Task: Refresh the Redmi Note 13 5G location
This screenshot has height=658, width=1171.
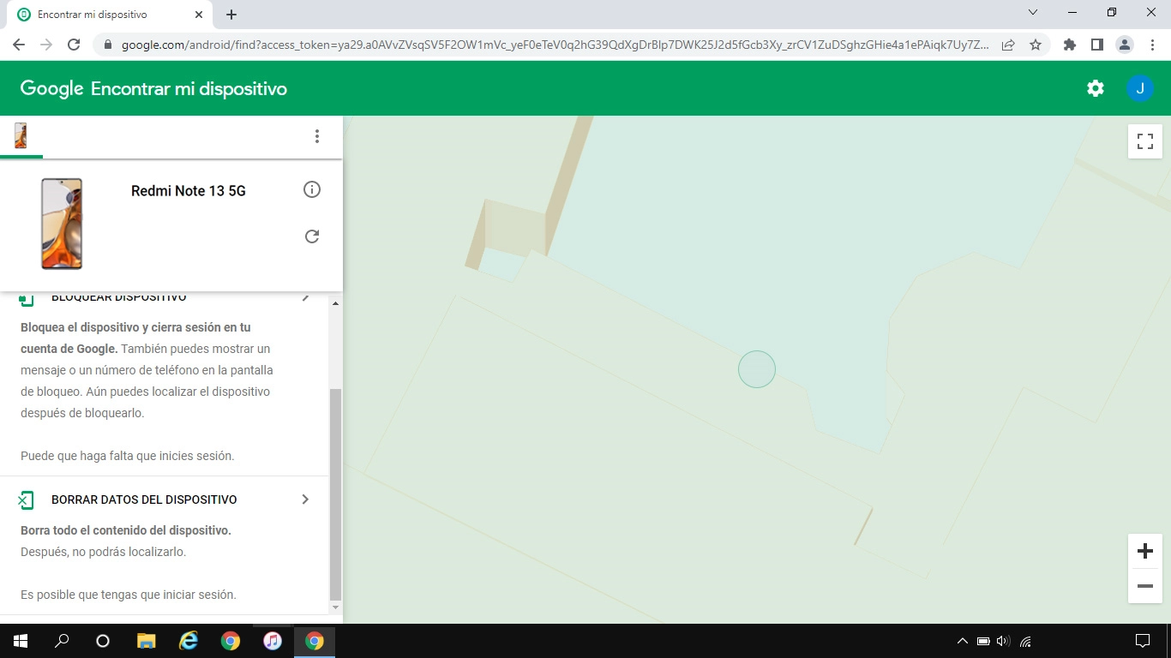Action: point(312,236)
